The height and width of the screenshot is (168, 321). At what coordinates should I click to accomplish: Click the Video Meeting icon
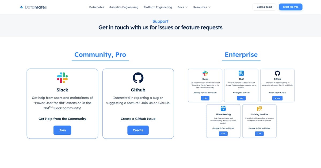(223, 109)
